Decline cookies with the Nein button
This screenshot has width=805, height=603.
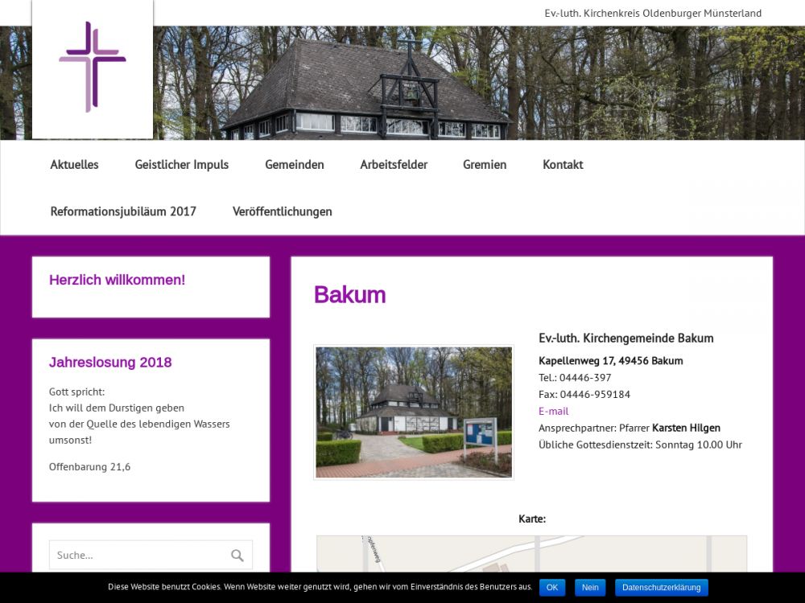coord(590,588)
